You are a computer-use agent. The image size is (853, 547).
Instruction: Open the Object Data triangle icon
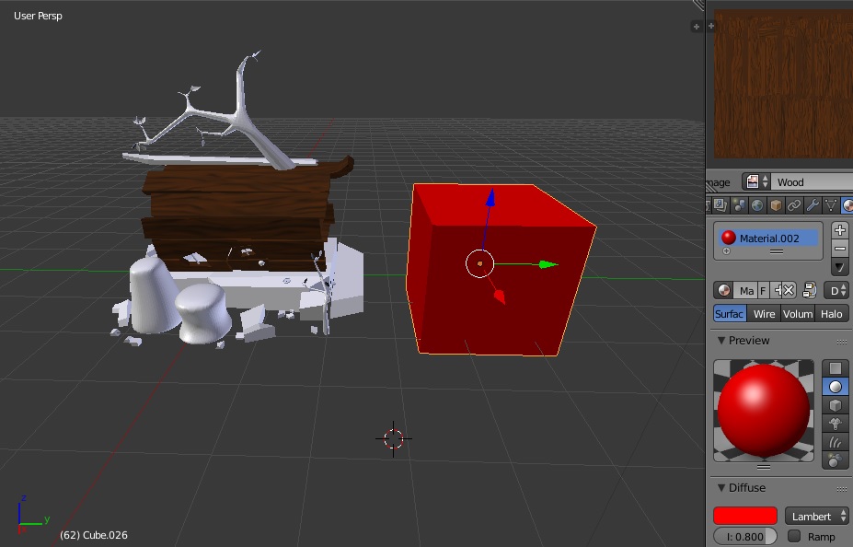point(831,204)
